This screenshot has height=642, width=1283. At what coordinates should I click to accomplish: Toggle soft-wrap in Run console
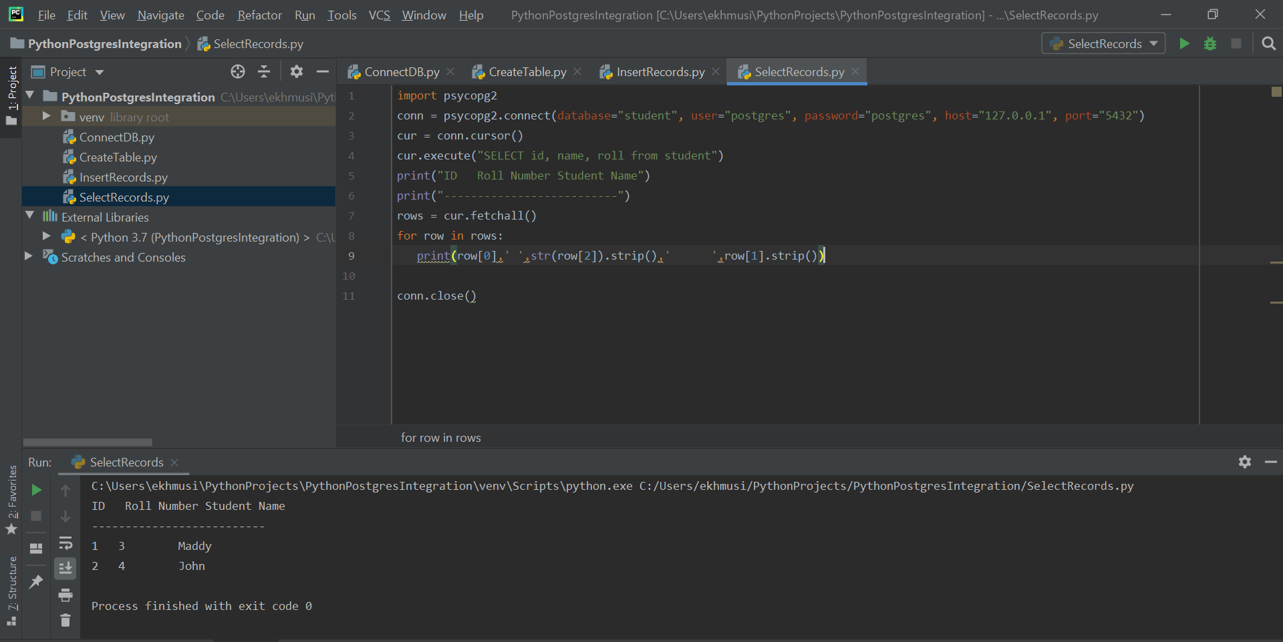pyautogui.click(x=65, y=543)
